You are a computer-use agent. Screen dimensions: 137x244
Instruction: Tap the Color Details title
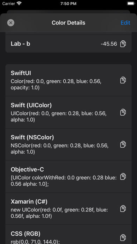click(68, 23)
